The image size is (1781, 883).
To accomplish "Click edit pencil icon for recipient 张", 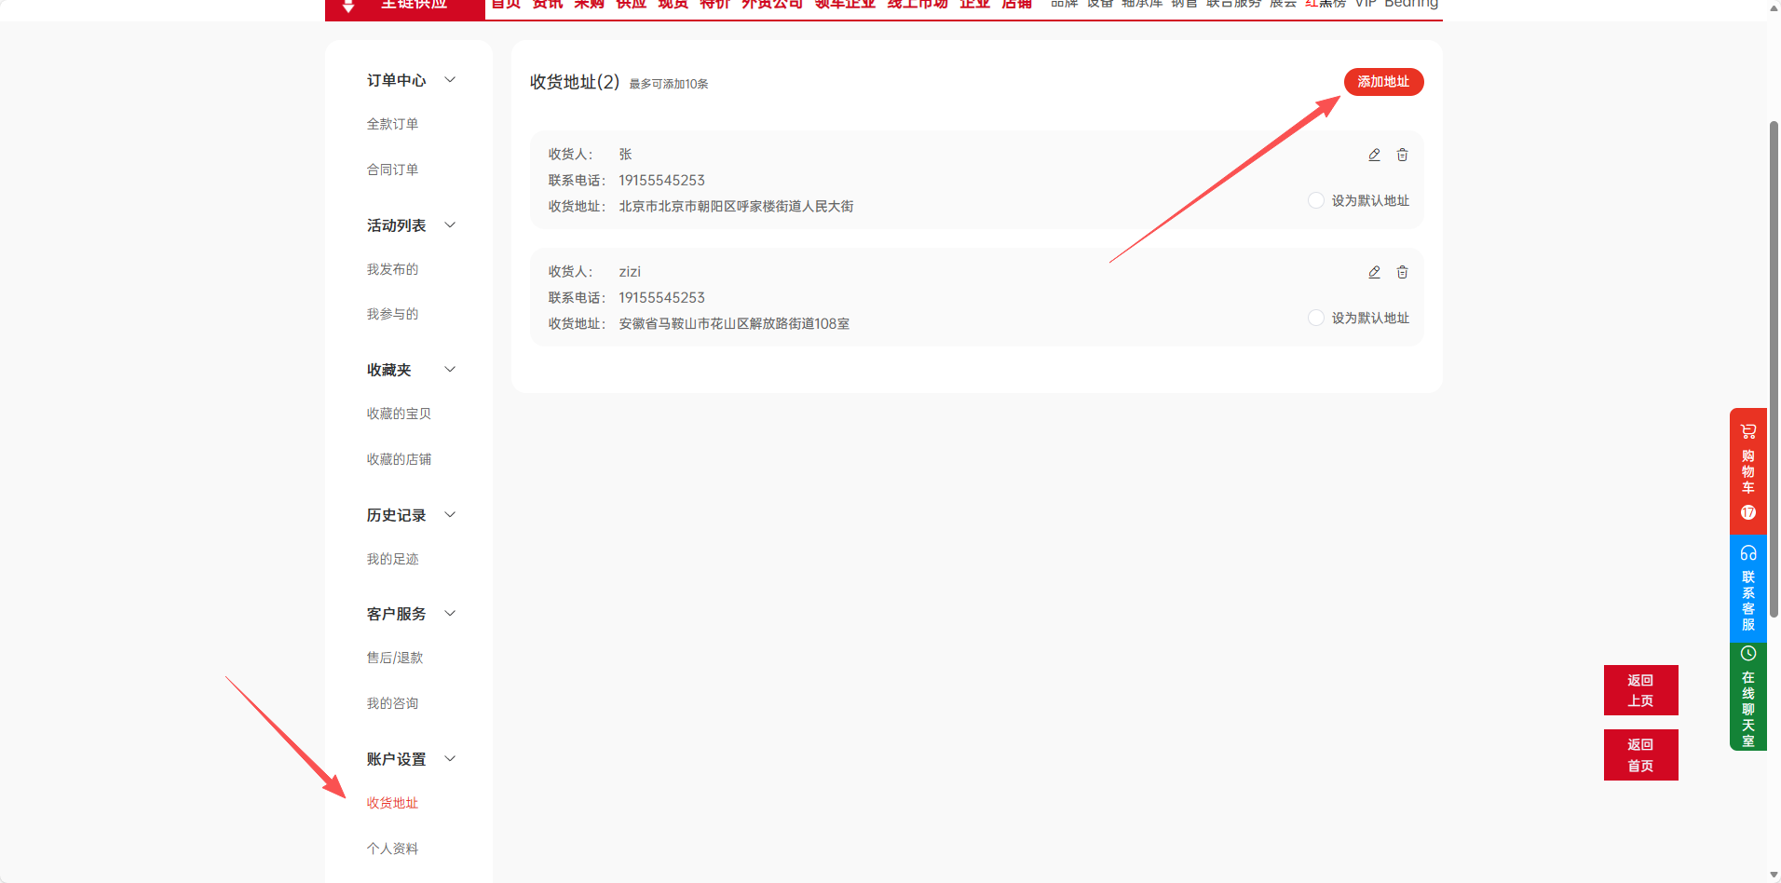I will pos(1374,155).
